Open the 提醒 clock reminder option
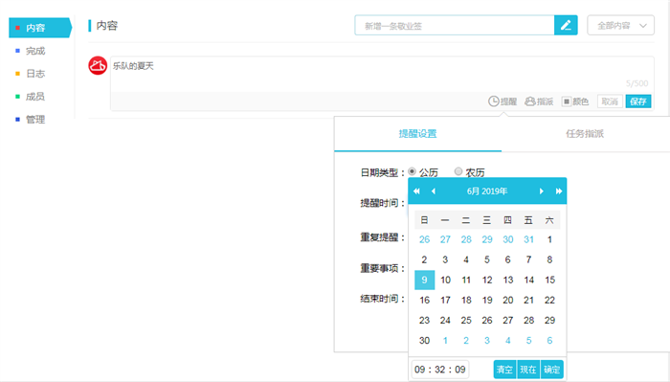This screenshot has width=670, height=382. (x=502, y=101)
